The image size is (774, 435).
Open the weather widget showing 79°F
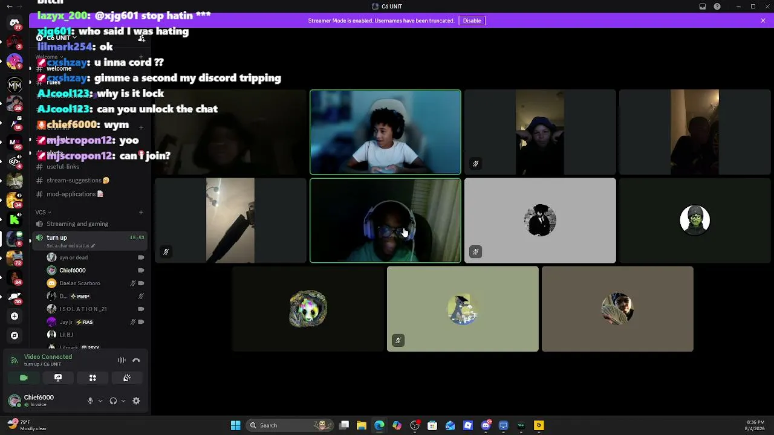tap(27, 425)
